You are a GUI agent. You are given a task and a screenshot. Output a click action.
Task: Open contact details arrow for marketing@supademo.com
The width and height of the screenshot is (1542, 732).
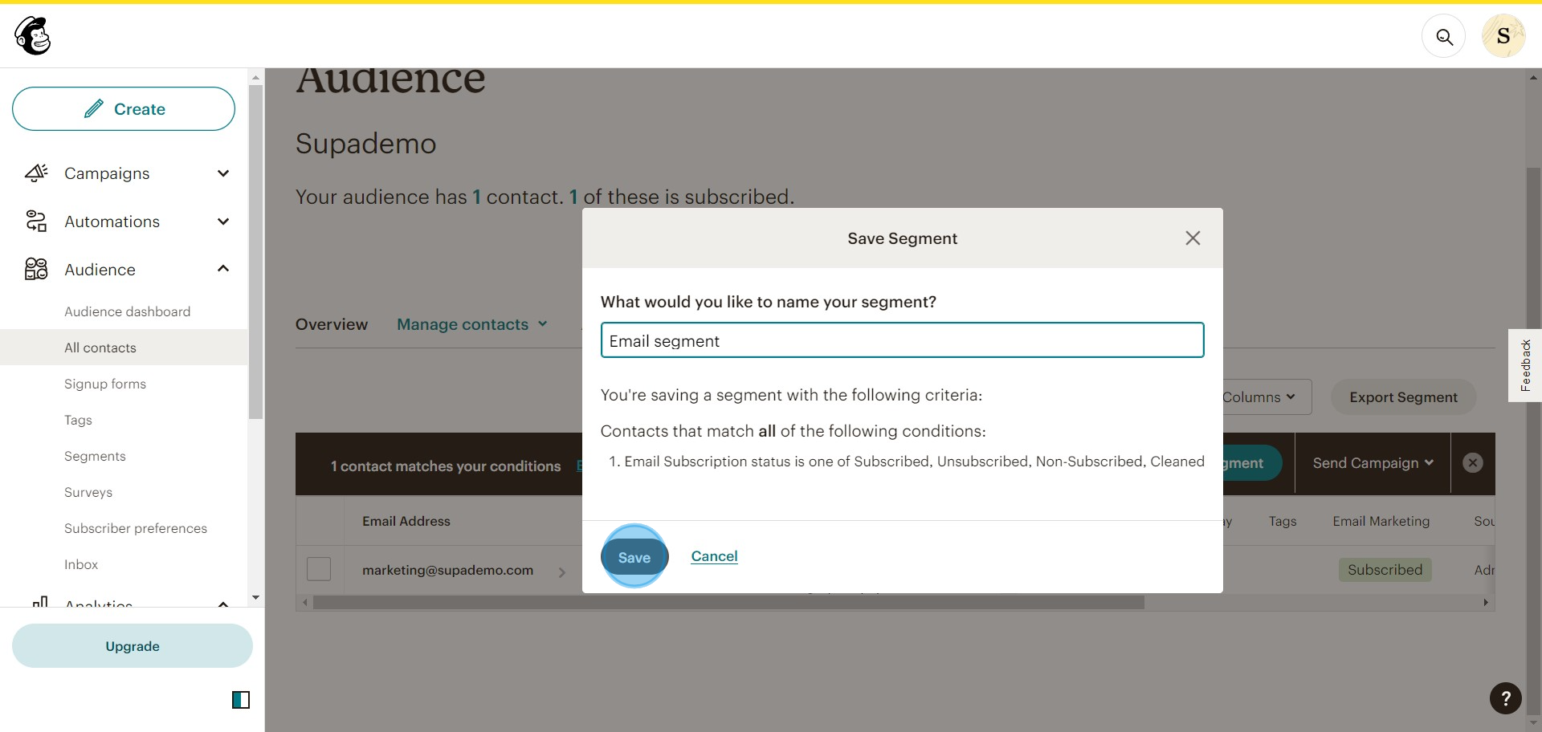click(562, 572)
